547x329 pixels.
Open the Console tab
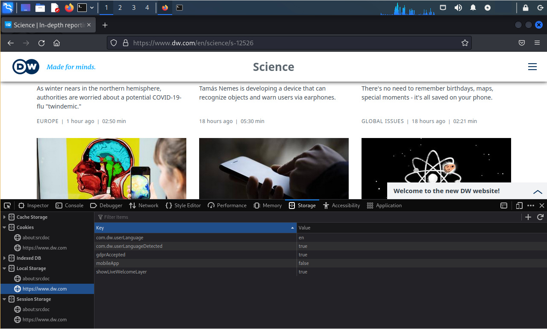pos(70,206)
